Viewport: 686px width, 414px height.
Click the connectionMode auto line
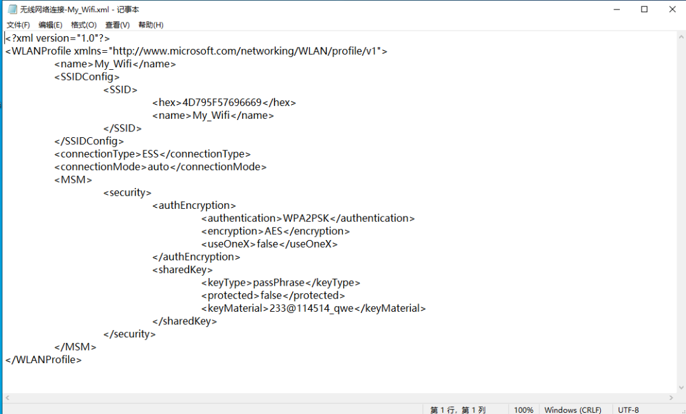point(160,167)
